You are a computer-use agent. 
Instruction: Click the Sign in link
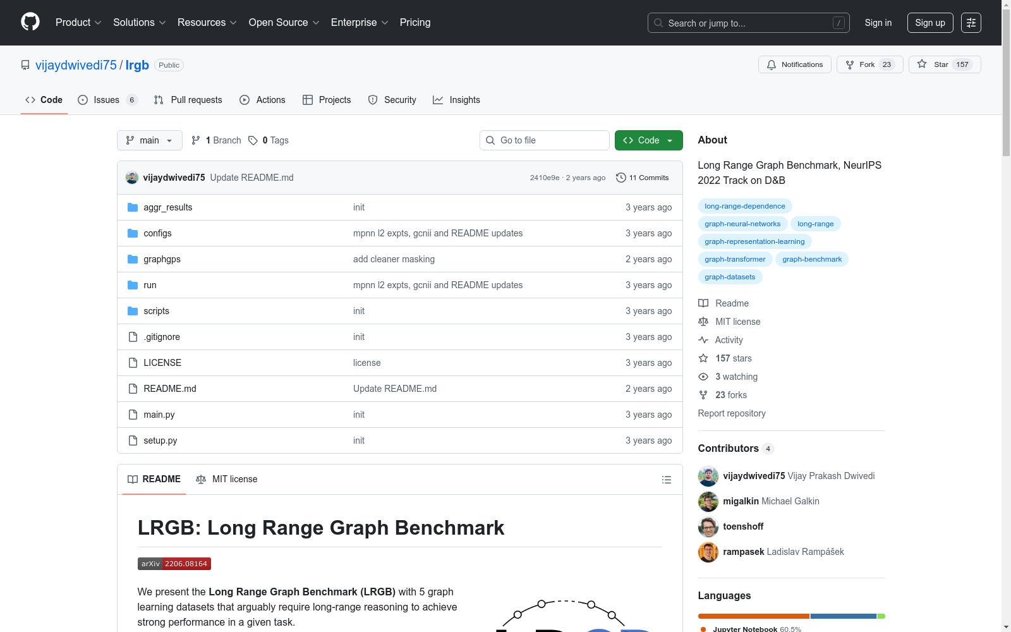878,23
